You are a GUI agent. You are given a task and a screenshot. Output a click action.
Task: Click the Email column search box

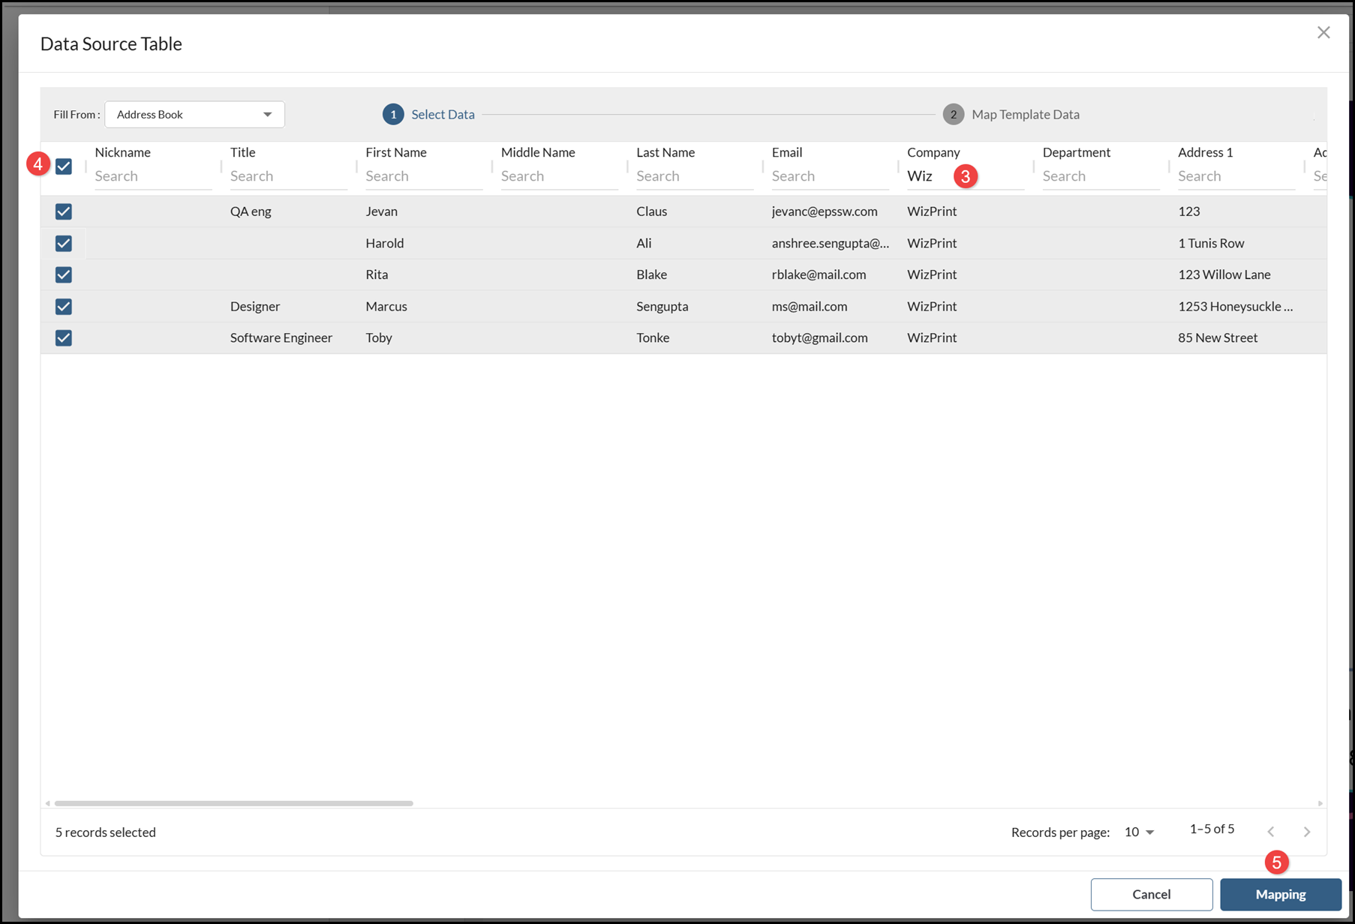coord(829,176)
